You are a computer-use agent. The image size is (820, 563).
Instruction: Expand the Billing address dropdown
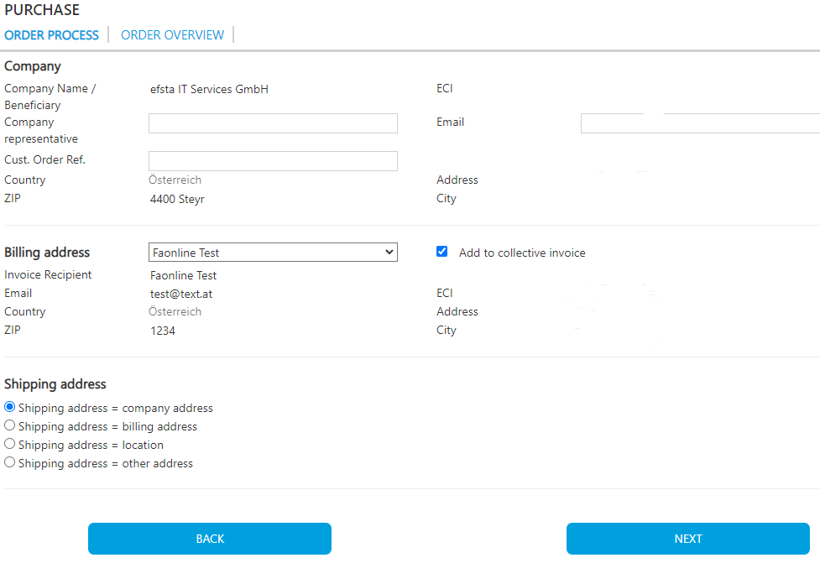273,253
